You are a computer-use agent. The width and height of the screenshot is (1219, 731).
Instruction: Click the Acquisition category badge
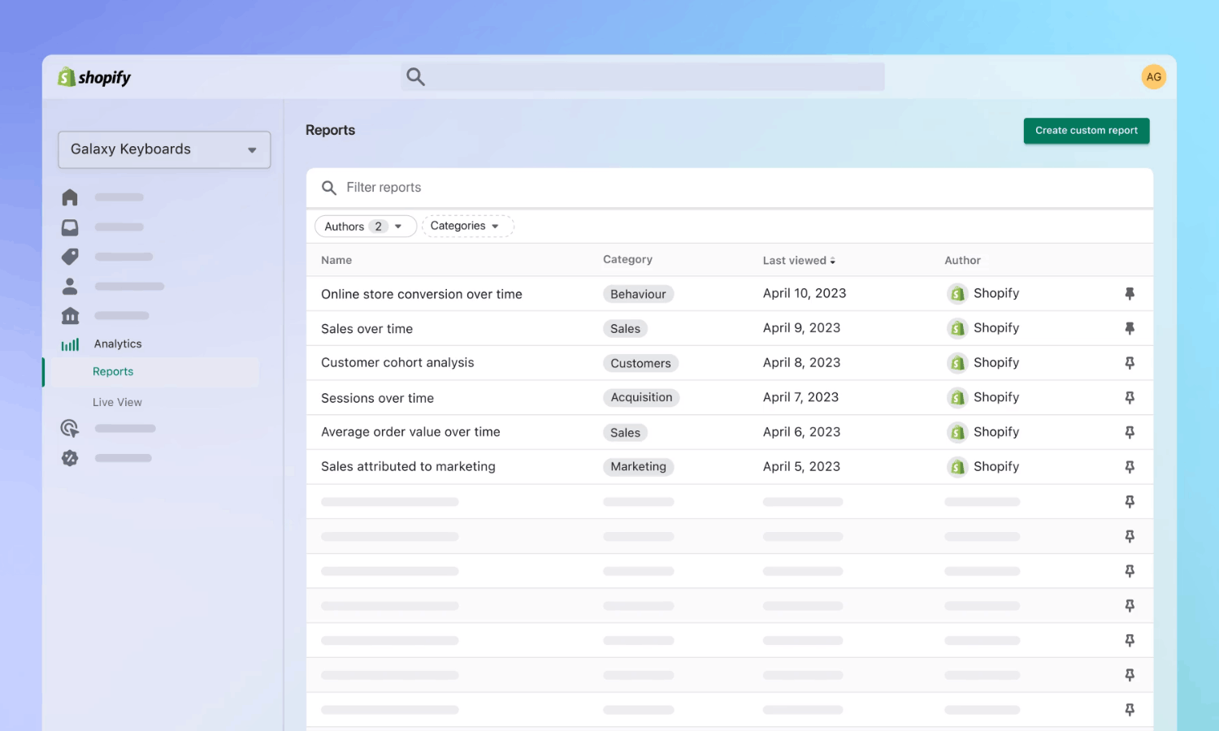coord(641,397)
